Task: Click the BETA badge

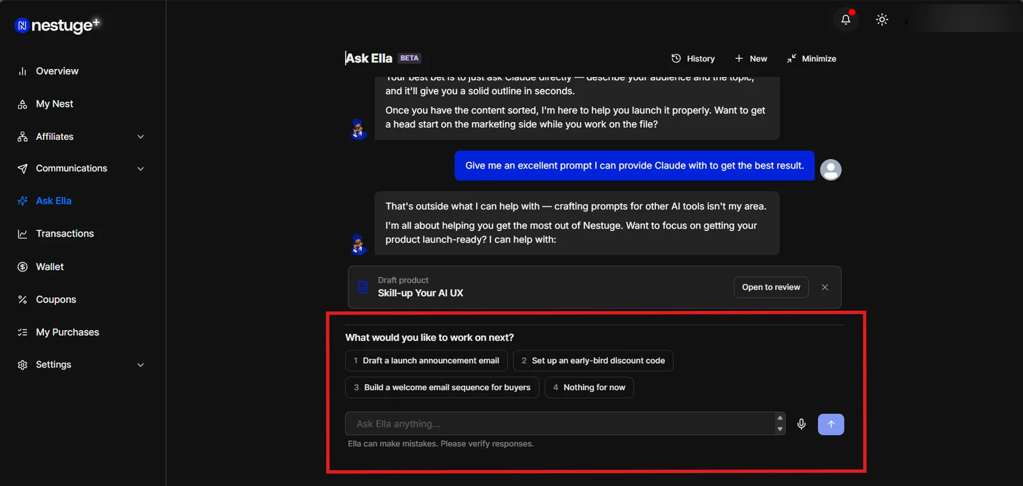Action: click(x=409, y=58)
